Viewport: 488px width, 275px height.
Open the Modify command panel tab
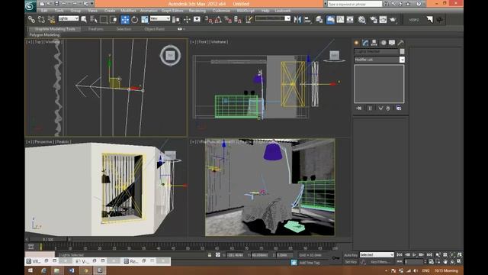(x=365, y=43)
